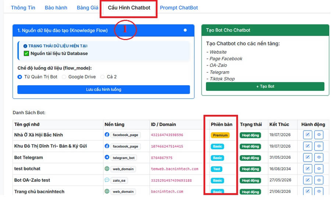331x202 pixels.
Task: View the test botchat entry
Action: click(319, 169)
